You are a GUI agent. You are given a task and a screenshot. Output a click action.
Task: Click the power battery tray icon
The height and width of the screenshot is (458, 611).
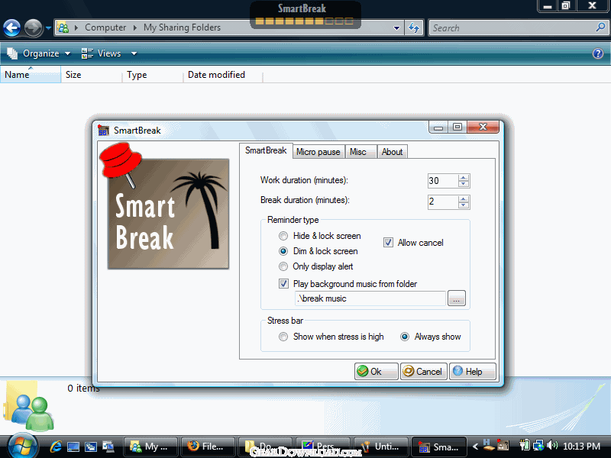[x=525, y=445]
